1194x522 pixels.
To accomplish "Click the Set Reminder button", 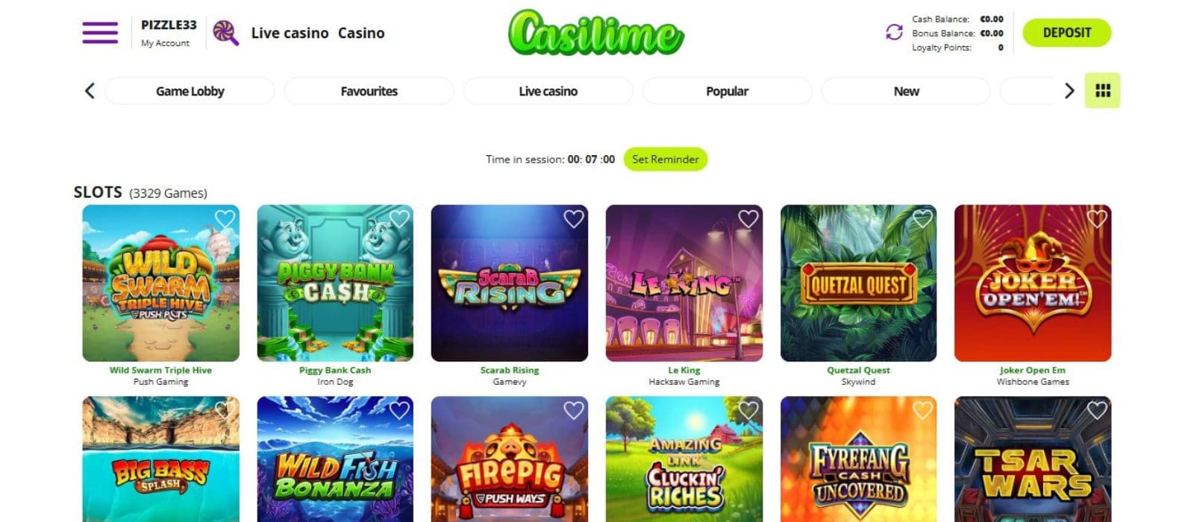I will coord(665,159).
